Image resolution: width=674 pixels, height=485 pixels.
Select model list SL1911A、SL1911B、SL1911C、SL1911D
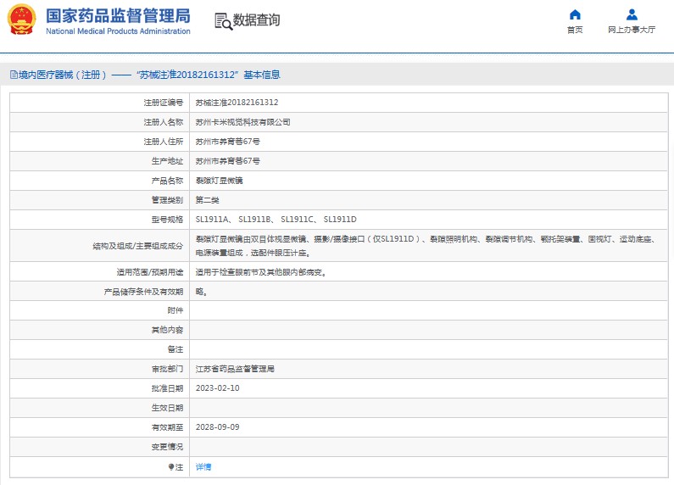click(x=276, y=220)
